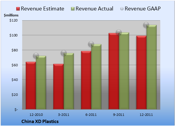The image size is (175, 126).
Task: Click the '$-' zero axis value
Action: click(x=16, y=110)
